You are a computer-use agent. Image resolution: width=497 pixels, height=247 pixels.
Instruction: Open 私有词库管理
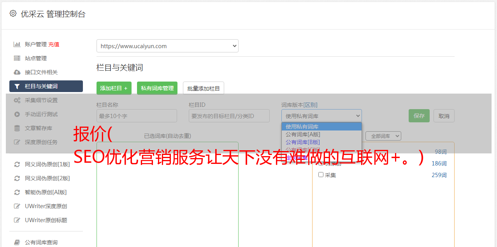pos(157,88)
